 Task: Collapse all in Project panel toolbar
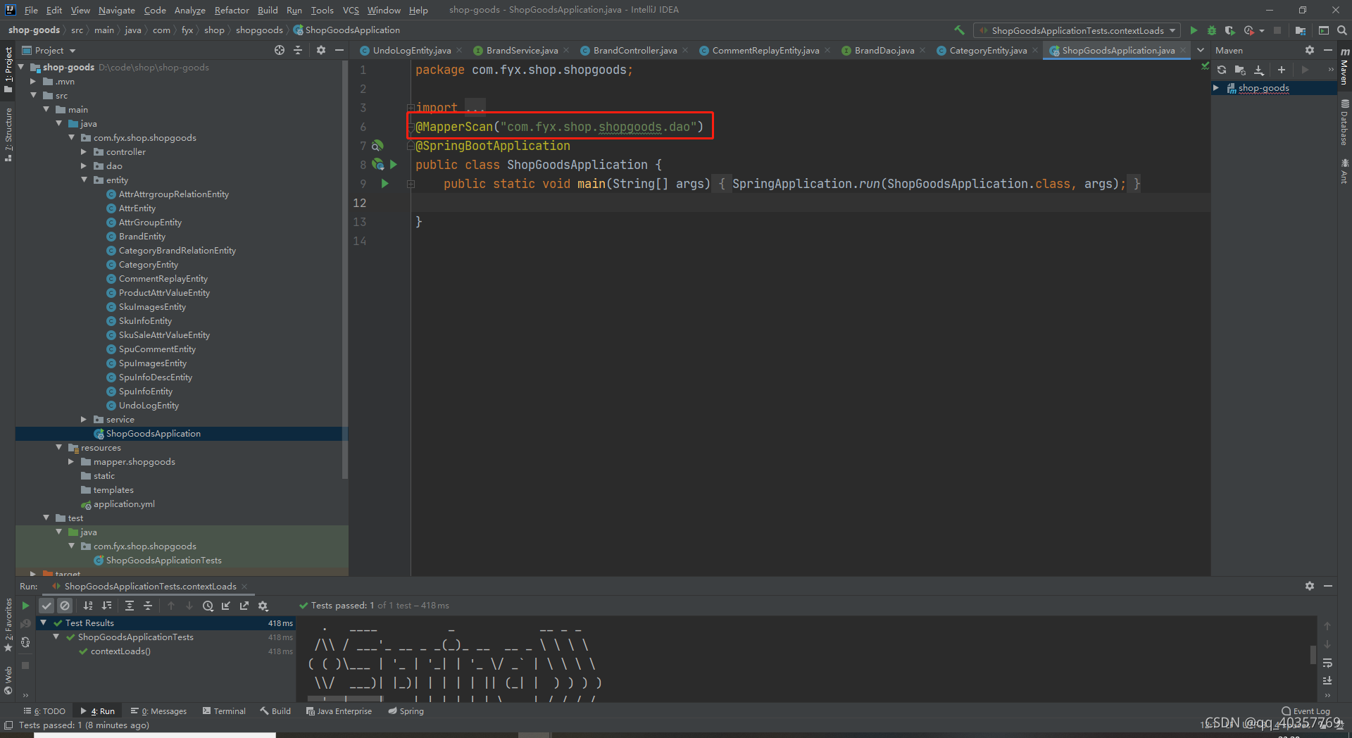click(x=298, y=50)
